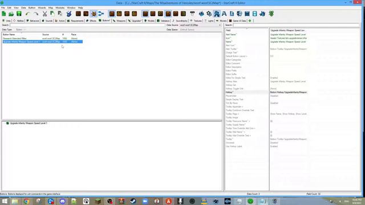This screenshot has height=205, width=365.
Task: Switch to the Actors tab
Action: tap(59, 20)
